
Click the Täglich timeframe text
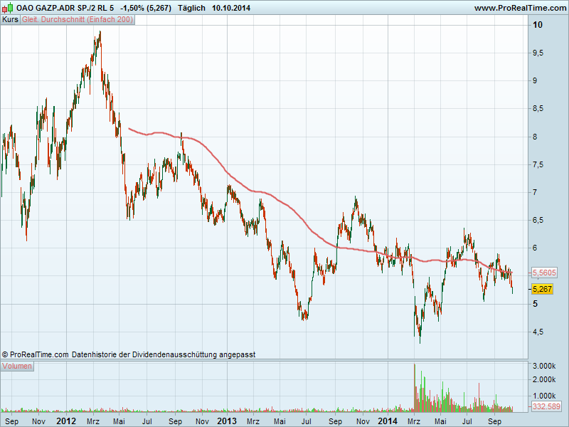click(x=191, y=8)
